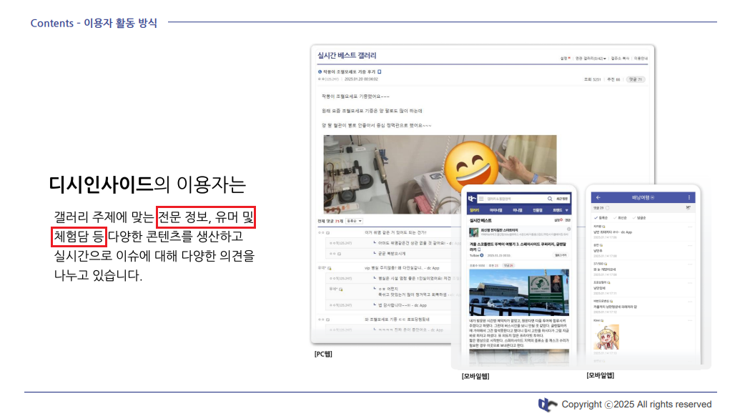The image size is (740, 416).
Task: Click the 'Copyright ©2025 All rights reserved' text
Action: (636, 405)
